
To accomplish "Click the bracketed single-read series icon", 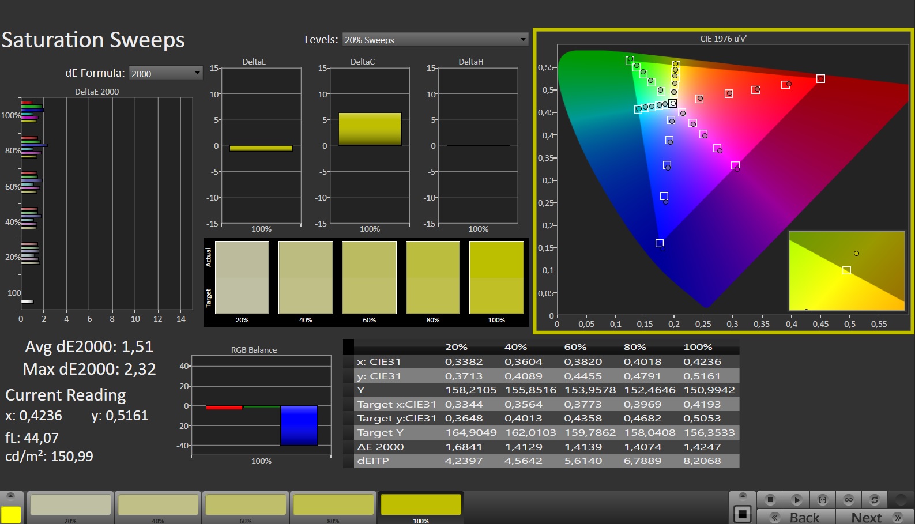I will [822, 499].
